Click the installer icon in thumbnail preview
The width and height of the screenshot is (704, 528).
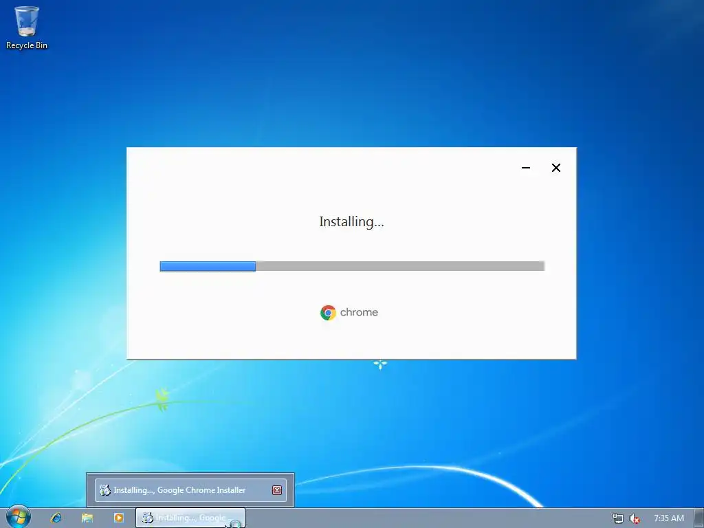(105, 489)
